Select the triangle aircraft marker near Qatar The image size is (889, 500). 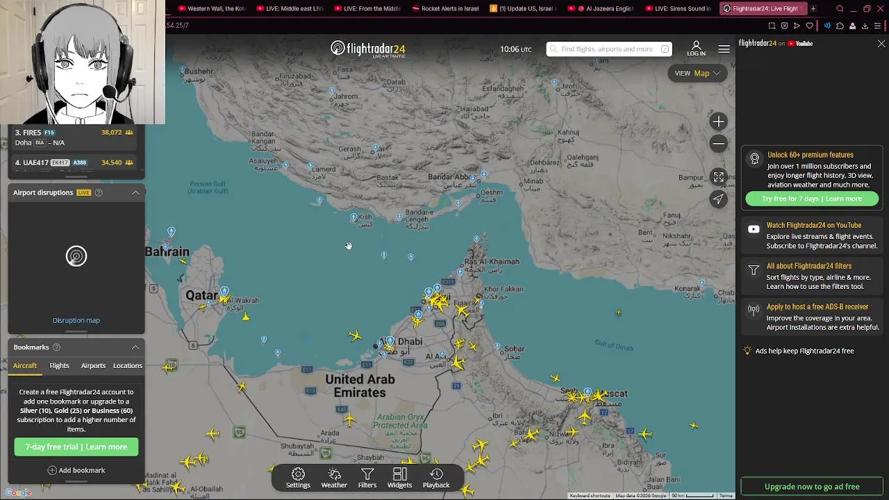245,317
